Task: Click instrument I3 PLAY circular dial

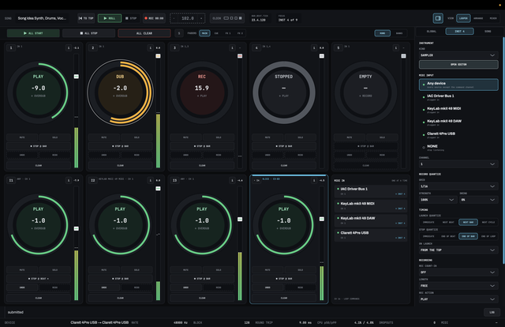Action: point(202,225)
